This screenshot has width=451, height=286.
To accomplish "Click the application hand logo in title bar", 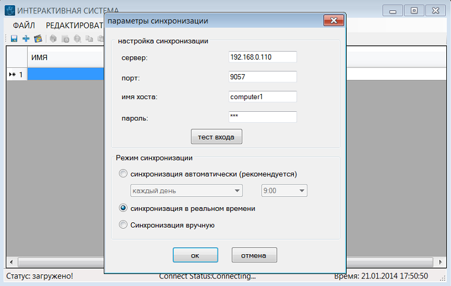I will (10, 11).
